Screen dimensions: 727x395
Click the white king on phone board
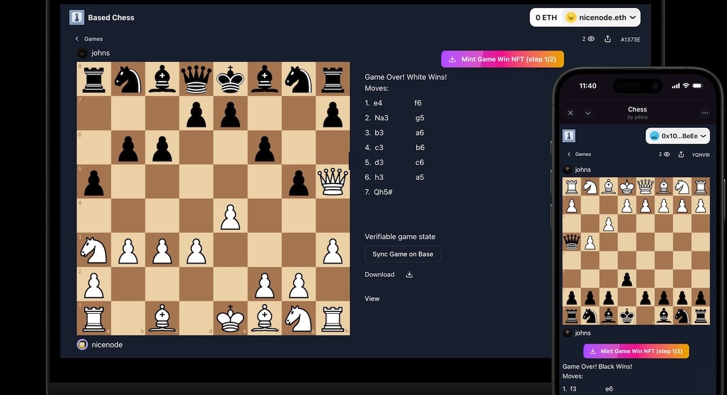tap(627, 187)
